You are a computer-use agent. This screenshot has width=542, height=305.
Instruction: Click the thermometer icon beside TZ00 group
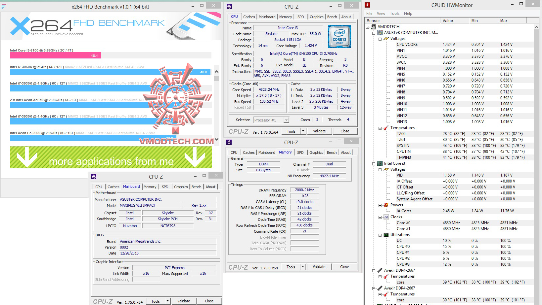pyautogui.click(x=386, y=128)
